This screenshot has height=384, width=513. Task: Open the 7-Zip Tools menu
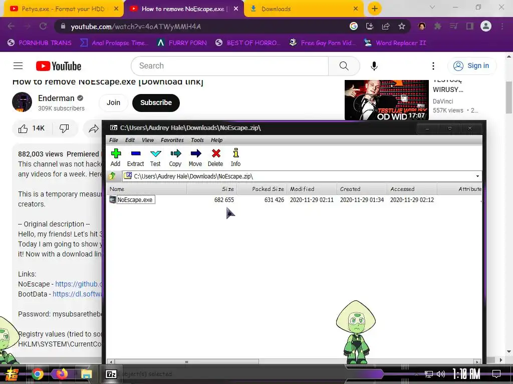click(x=197, y=140)
